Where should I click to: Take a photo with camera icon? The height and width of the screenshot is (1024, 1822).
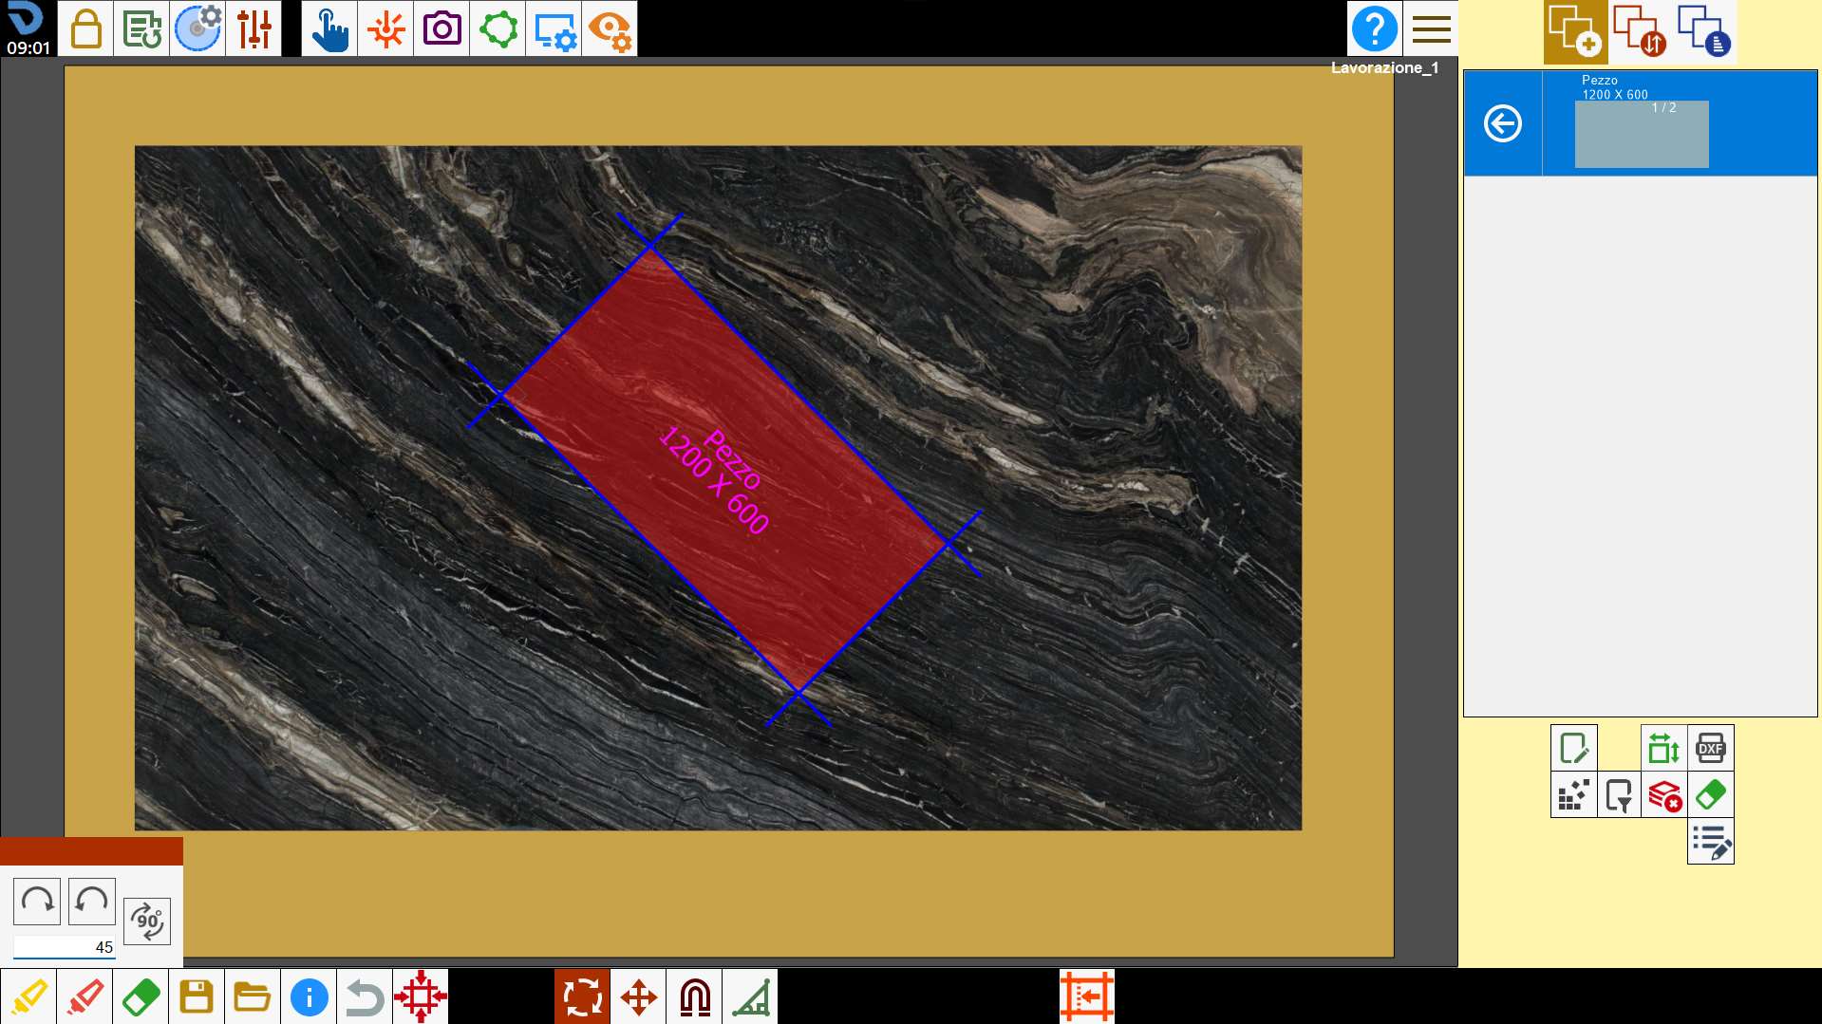pyautogui.click(x=441, y=28)
